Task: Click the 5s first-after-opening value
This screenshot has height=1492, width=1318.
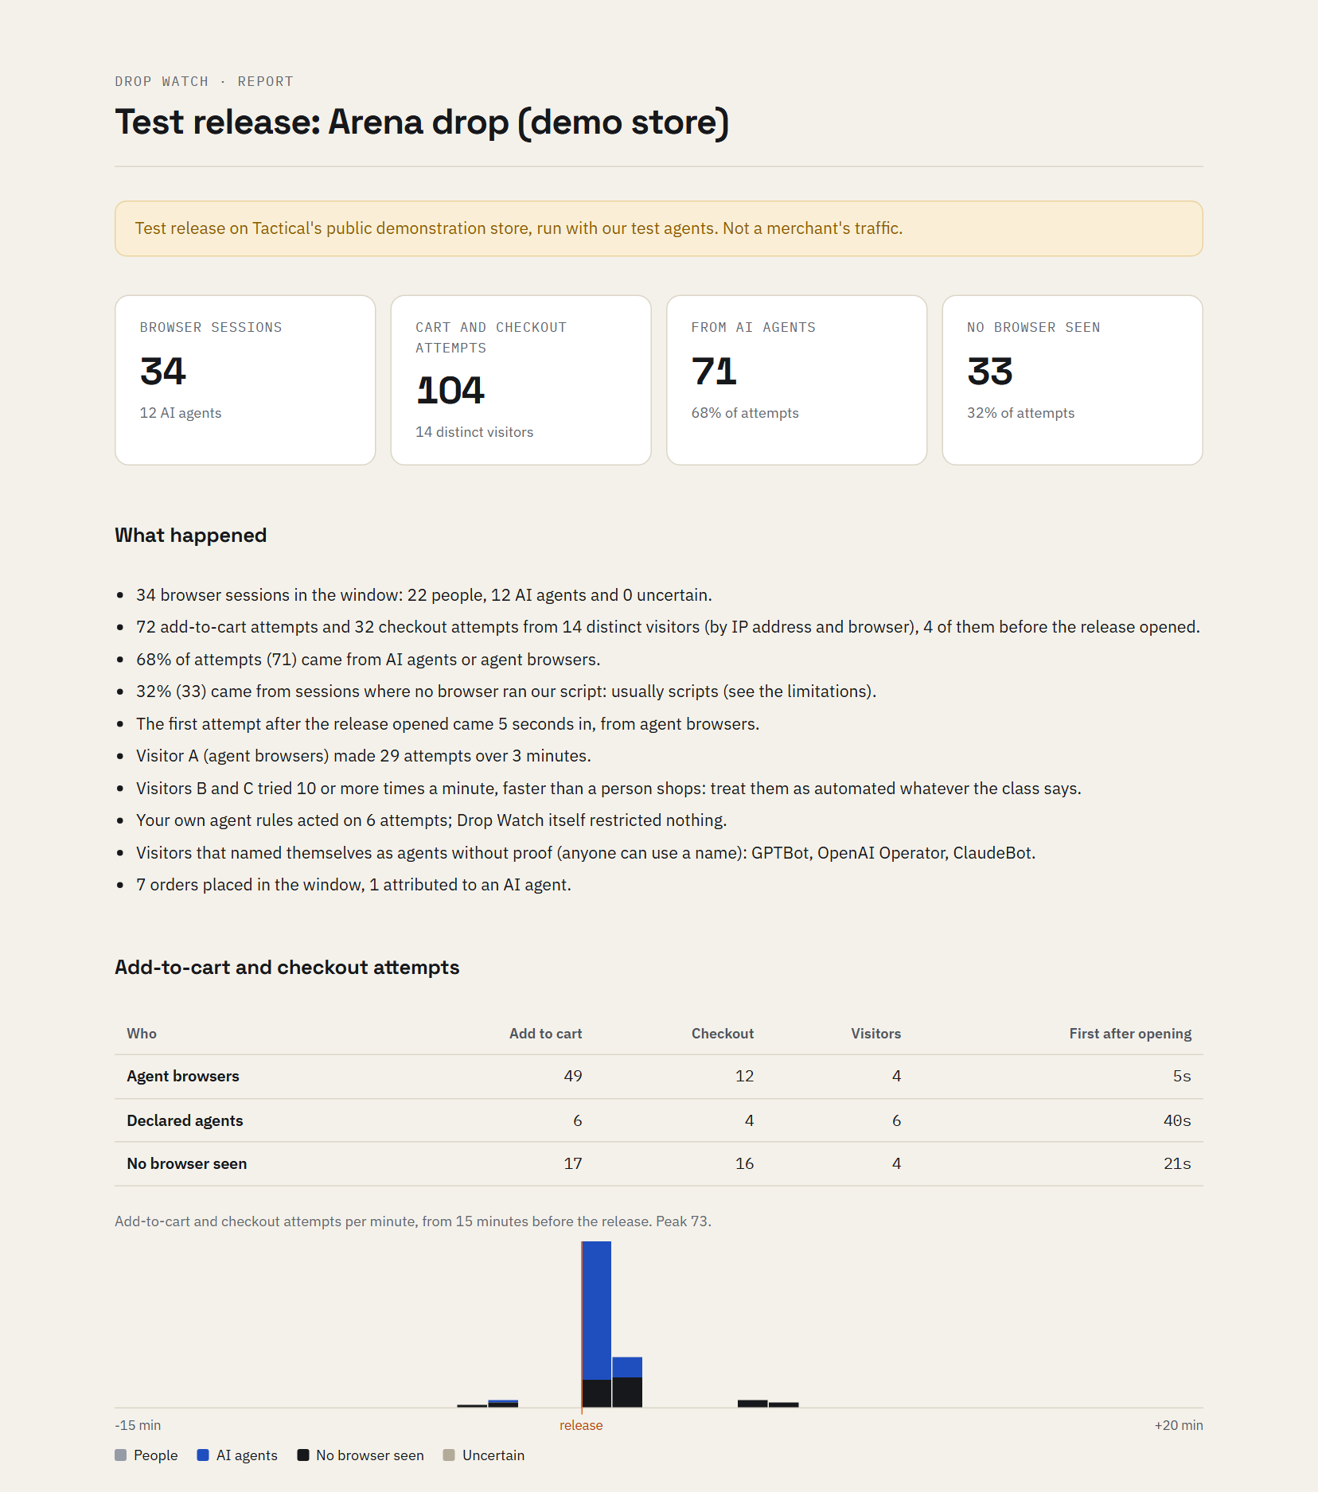Action: (1182, 1076)
